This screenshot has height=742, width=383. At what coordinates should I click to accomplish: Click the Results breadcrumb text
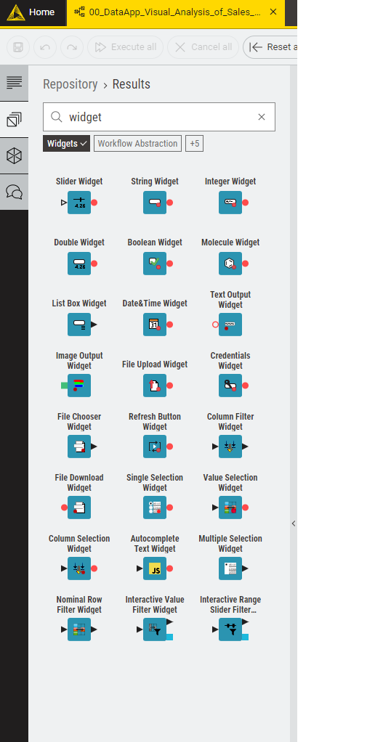(x=131, y=84)
